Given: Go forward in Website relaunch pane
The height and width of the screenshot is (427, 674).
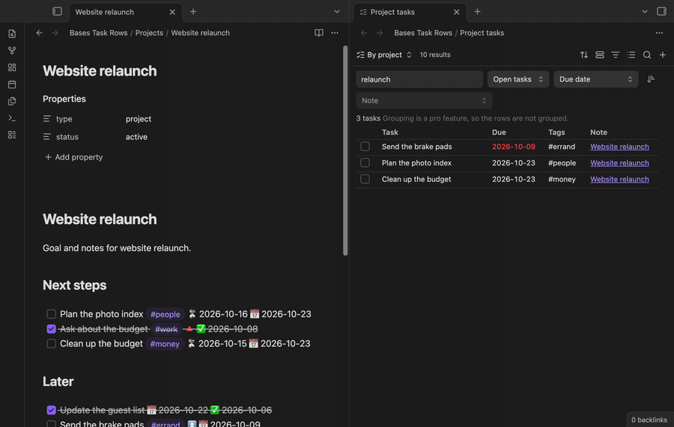Looking at the screenshot, I should [55, 33].
